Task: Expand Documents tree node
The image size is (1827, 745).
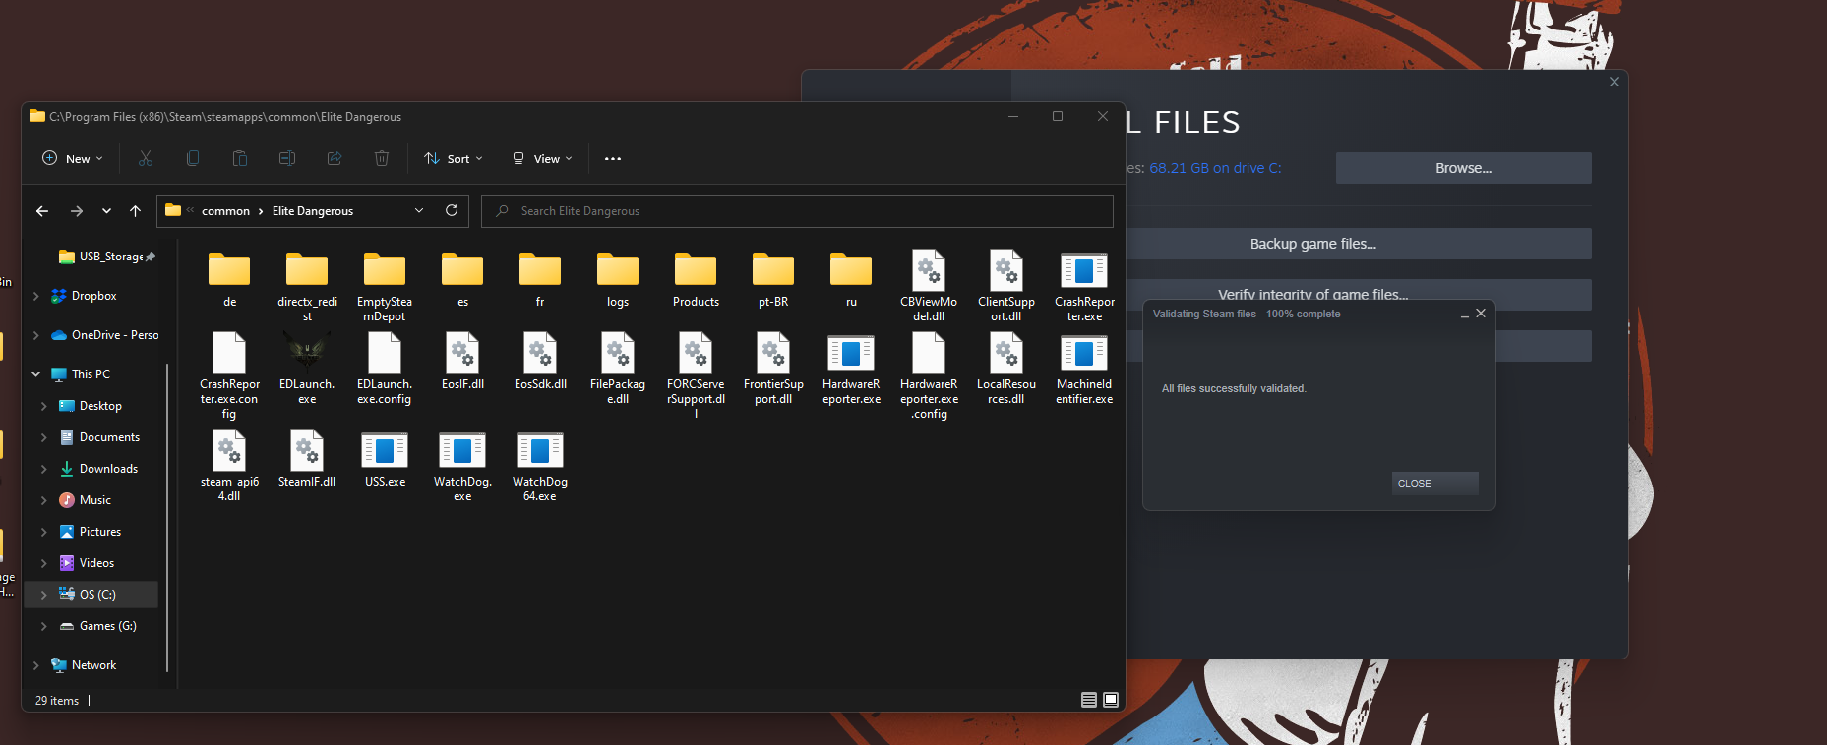Action: pos(44,437)
